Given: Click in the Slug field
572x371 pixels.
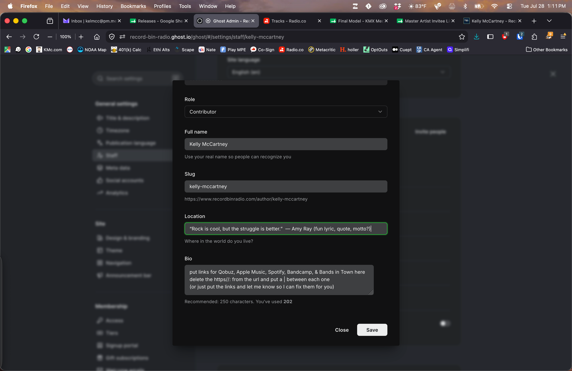Looking at the screenshot, I should [x=286, y=186].
